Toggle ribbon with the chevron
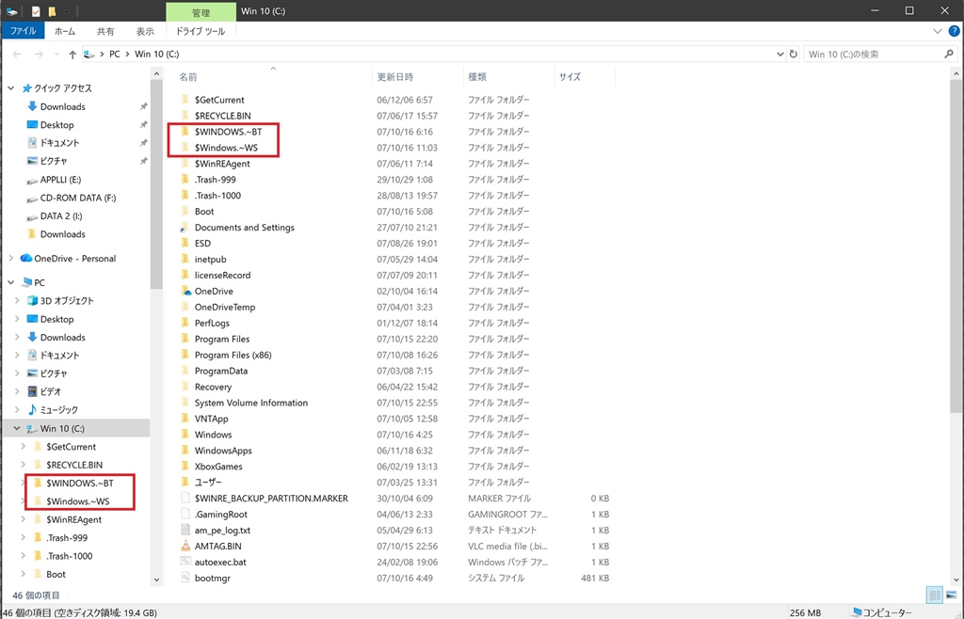This screenshot has height=619, width=964. (x=937, y=31)
